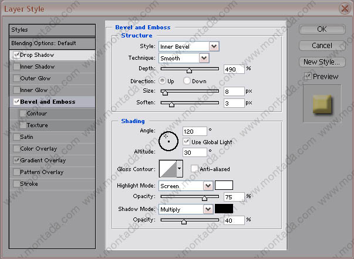Select the Up direction radio button
The width and height of the screenshot is (354, 259).
click(162, 81)
